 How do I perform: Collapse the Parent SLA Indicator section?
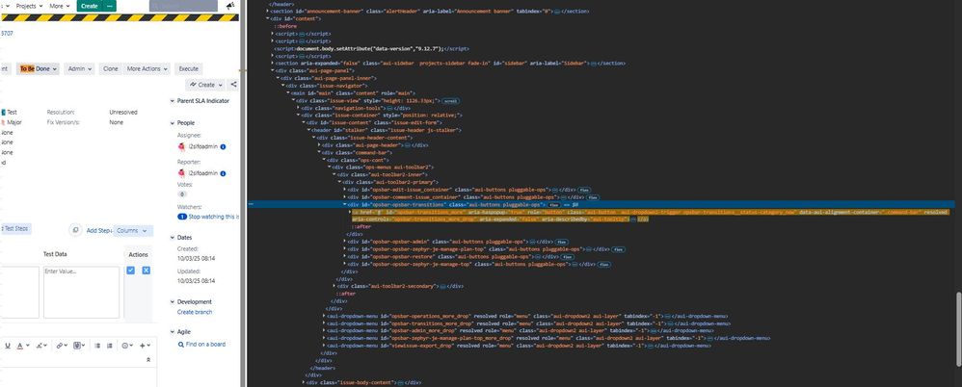(x=173, y=101)
